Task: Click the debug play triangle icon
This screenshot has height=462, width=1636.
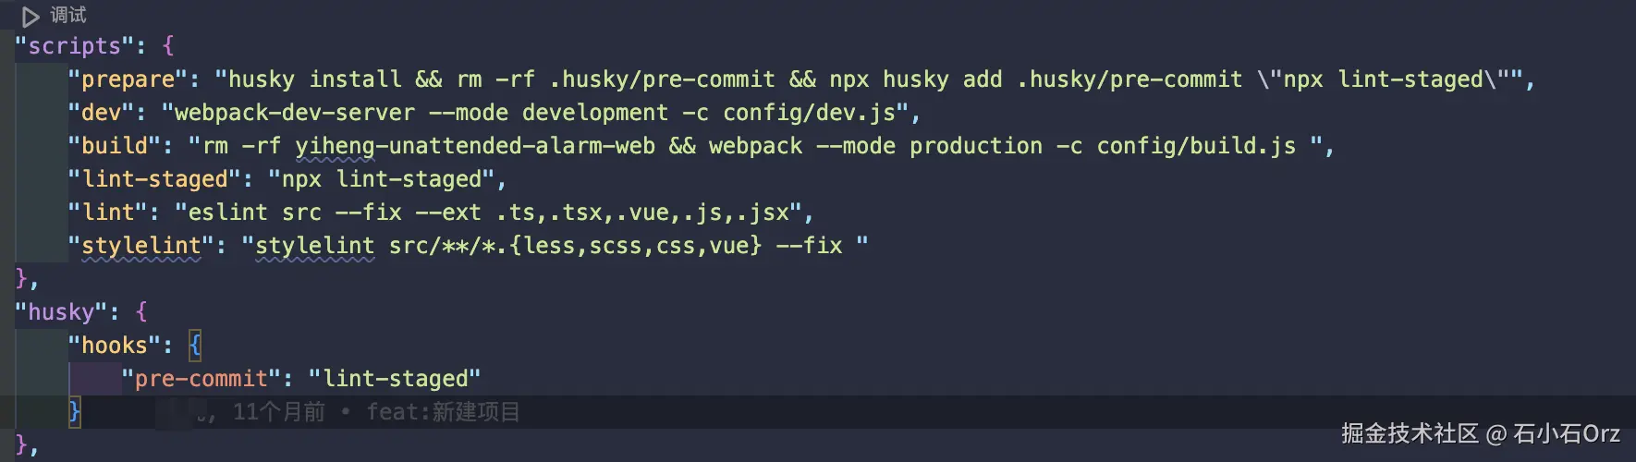Action: [x=31, y=16]
